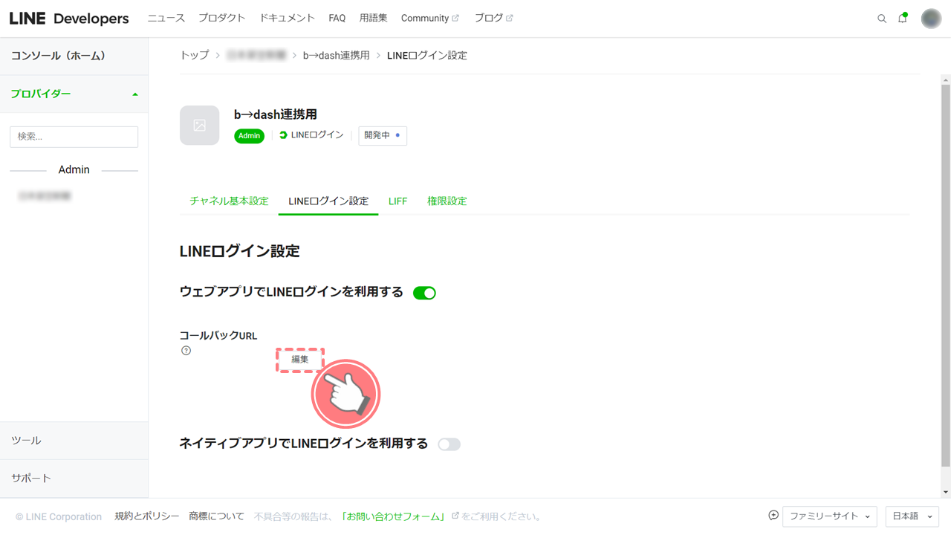The image size is (951, 535).
Task: Open ドキュメント in top navigation
Action: [287, 18]
